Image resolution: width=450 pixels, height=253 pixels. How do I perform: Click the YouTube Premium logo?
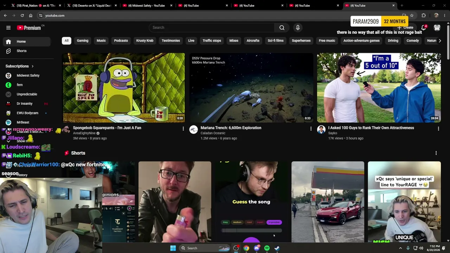(29, 28)
